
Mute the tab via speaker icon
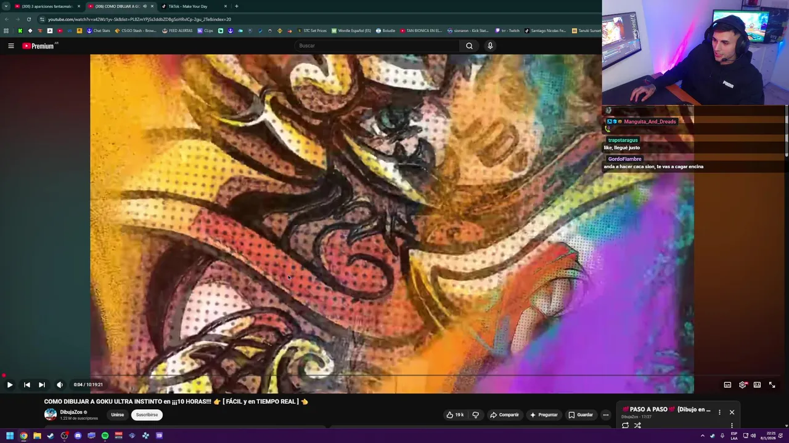point(145,6)
